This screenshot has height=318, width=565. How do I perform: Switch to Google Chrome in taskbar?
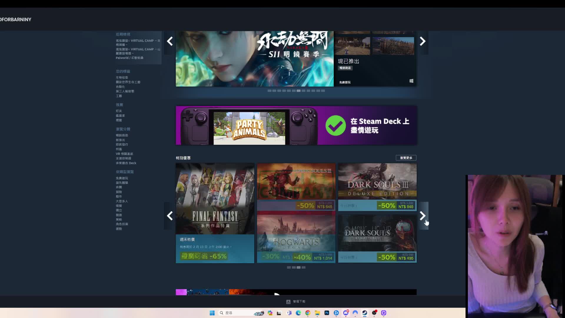308,313
